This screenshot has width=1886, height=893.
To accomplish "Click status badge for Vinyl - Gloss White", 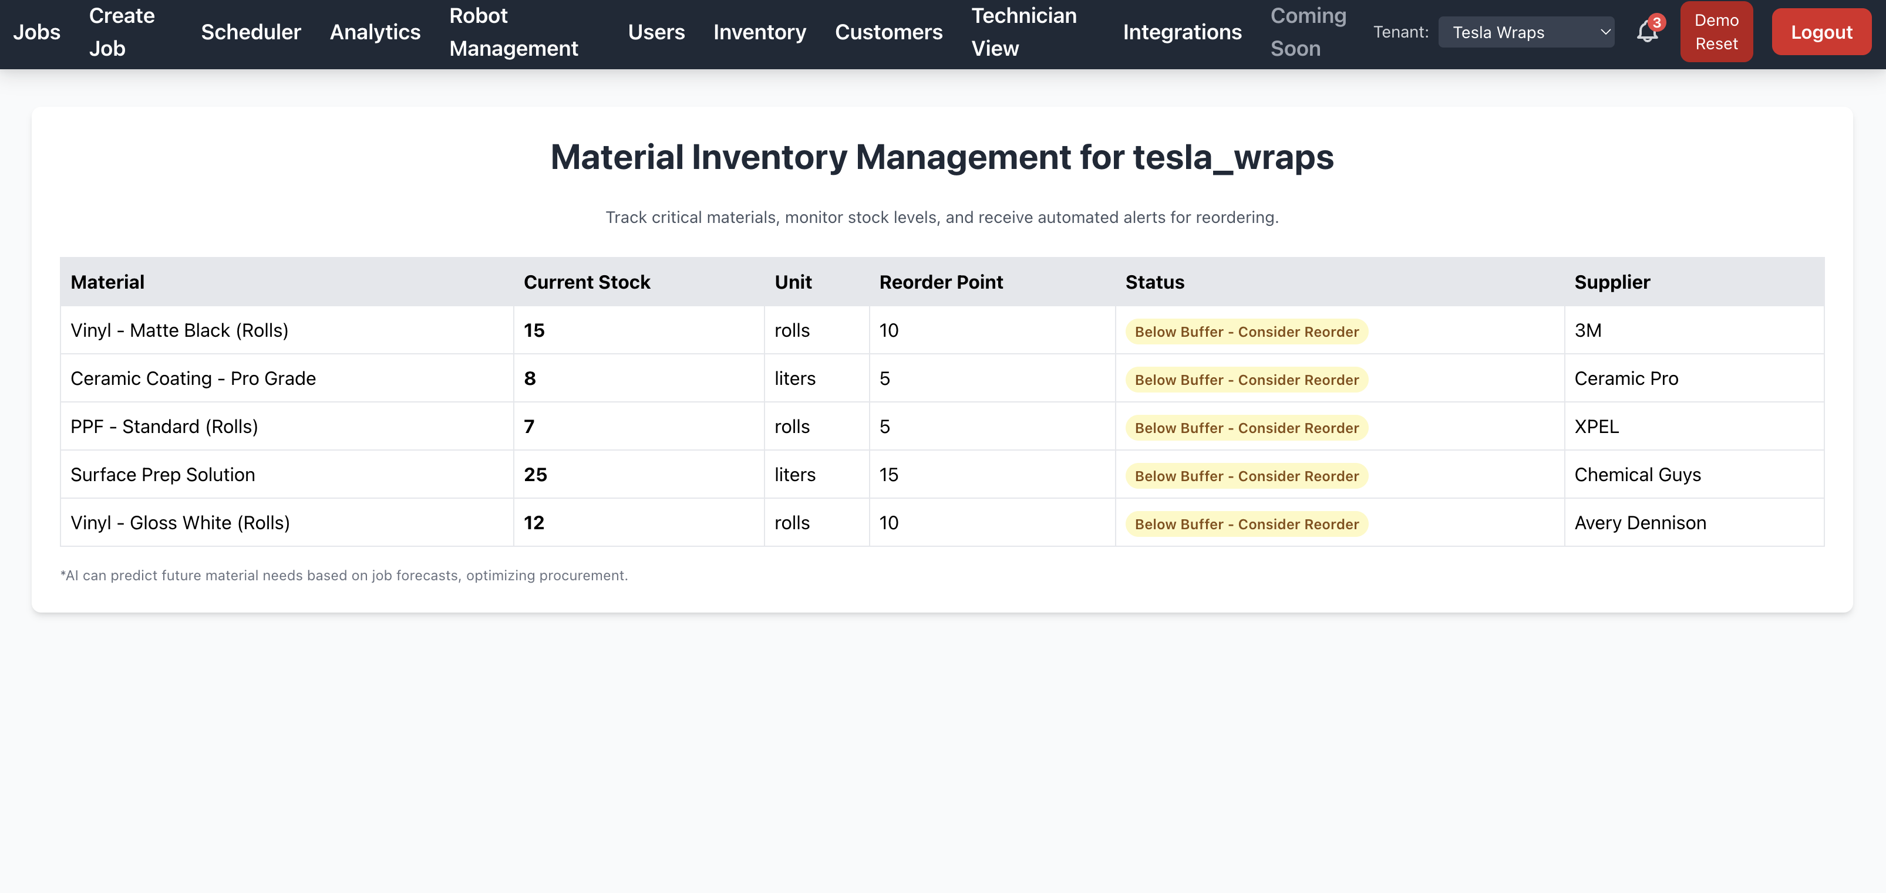I will [1246, 525].
